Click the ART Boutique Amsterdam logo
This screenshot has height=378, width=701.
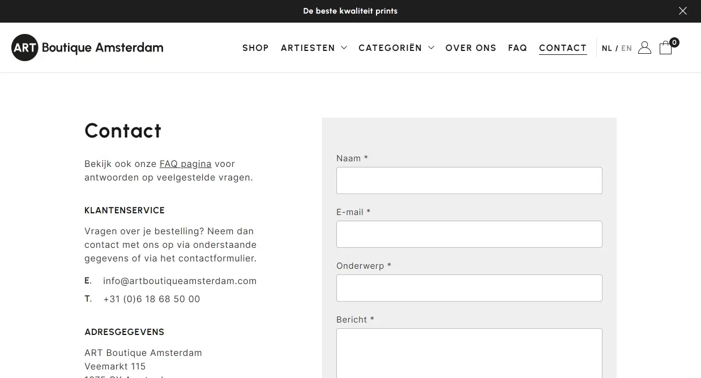click(87, 48)
